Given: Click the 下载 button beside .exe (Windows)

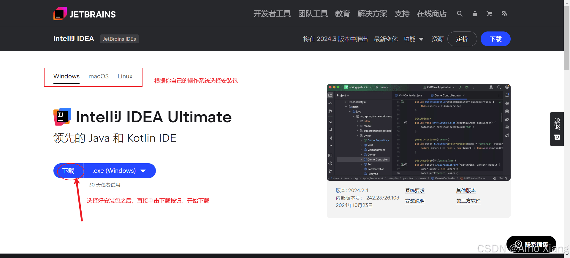Looking at the screenshot, I should 68,171.
